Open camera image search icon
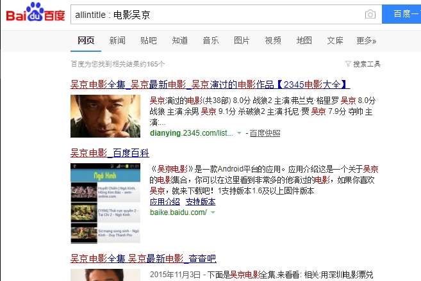The height and width of the screenshot is (281, 421). (370, 14)
